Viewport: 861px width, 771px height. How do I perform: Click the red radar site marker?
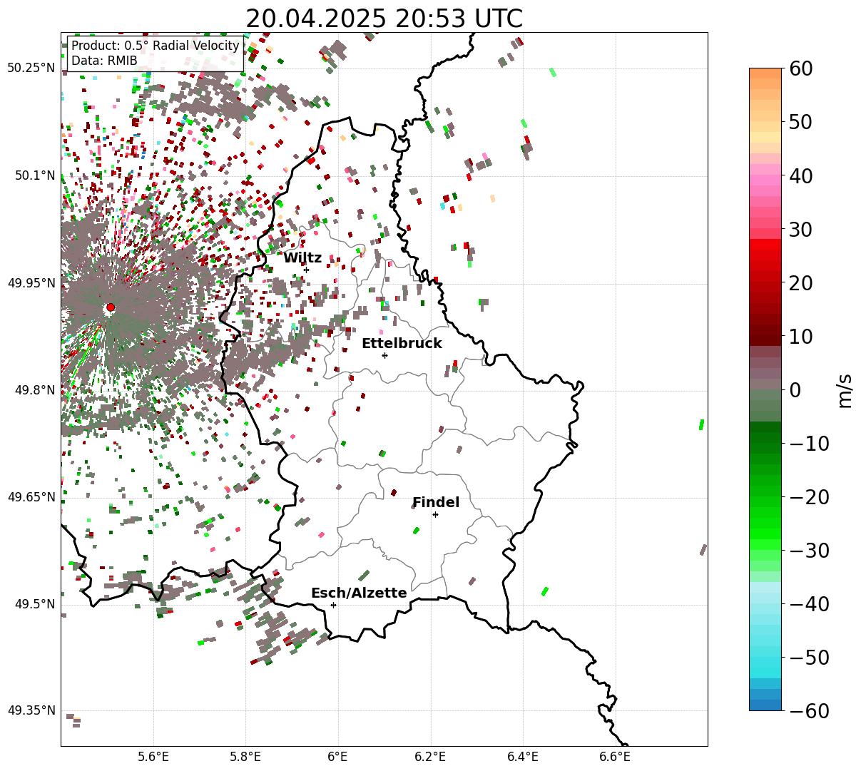[110, 307]
